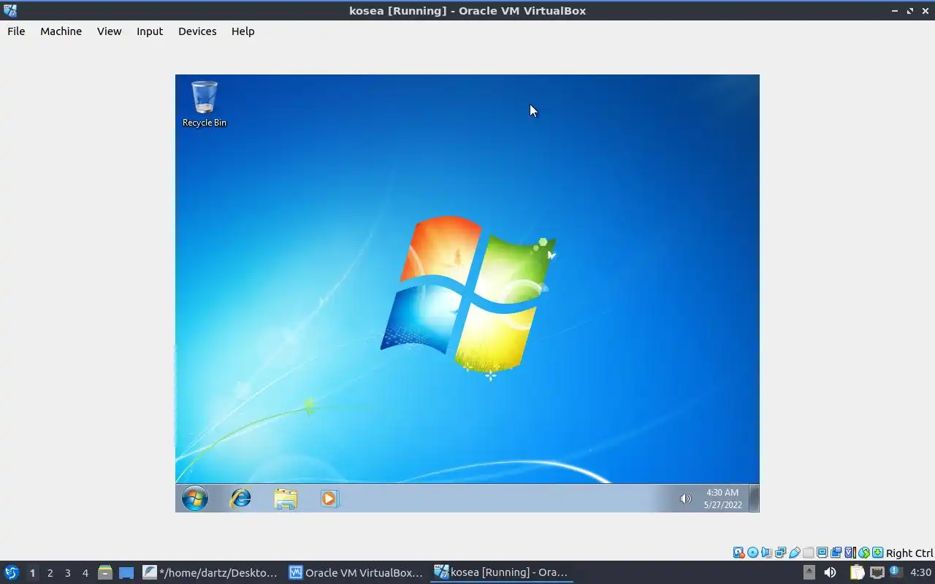Switch to the /home/dartz/Deskto... editor task
Screen dimensions: 935x584
(210, 572)
